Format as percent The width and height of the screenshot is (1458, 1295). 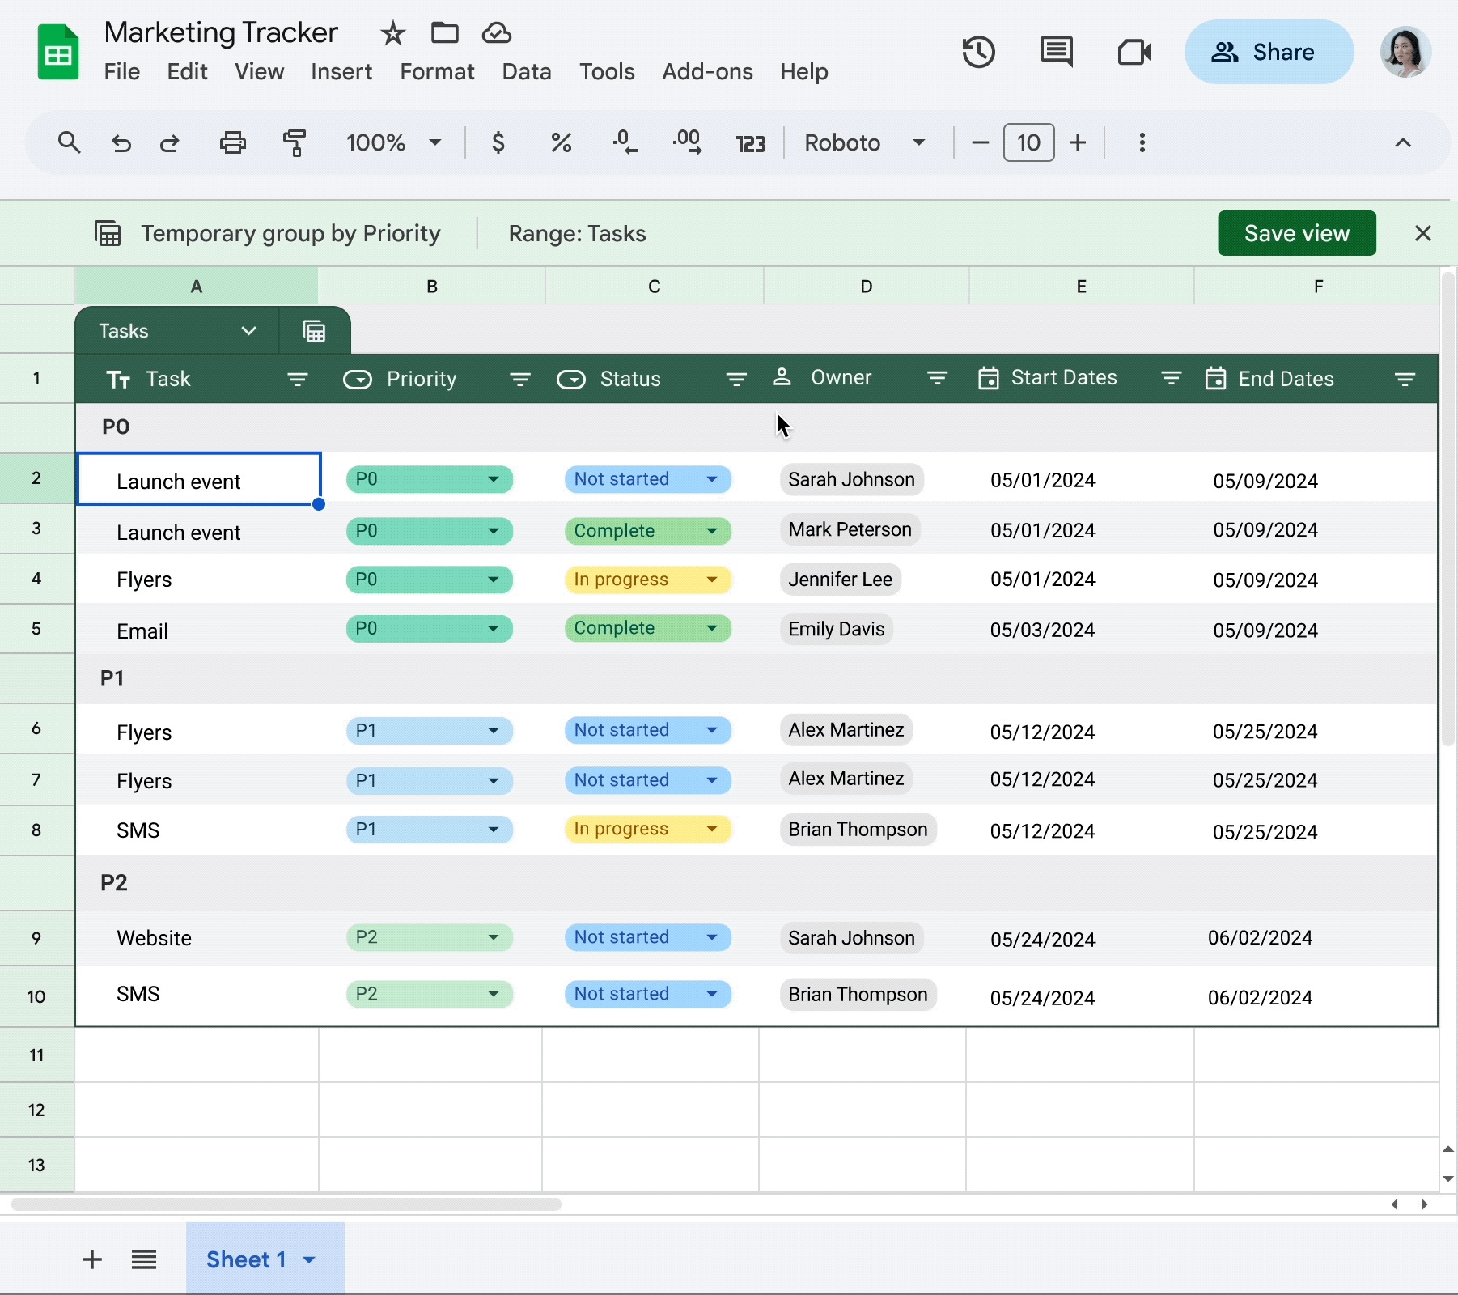[561, 142]
